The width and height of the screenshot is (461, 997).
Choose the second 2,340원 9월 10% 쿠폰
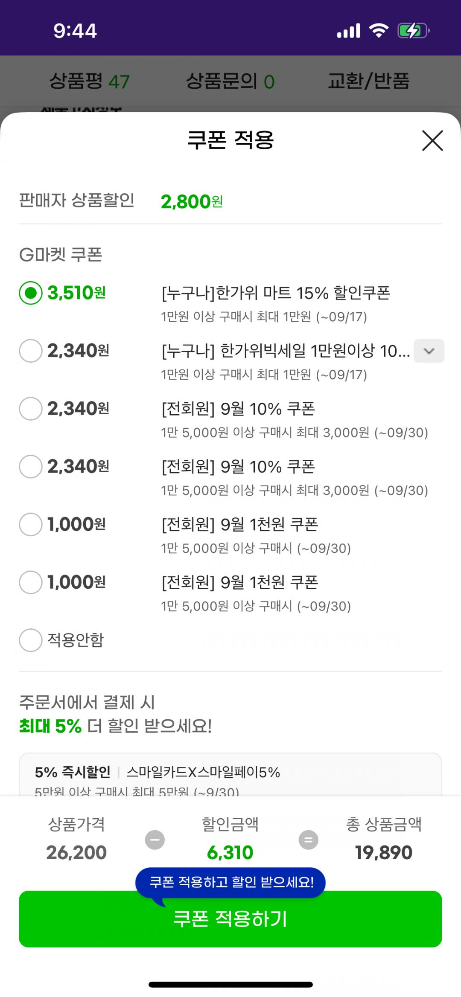pyautogui.click(x=31, y=466)
